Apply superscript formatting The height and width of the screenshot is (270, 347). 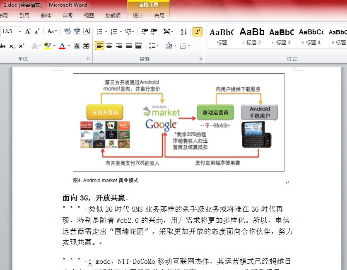click(21, 46)
